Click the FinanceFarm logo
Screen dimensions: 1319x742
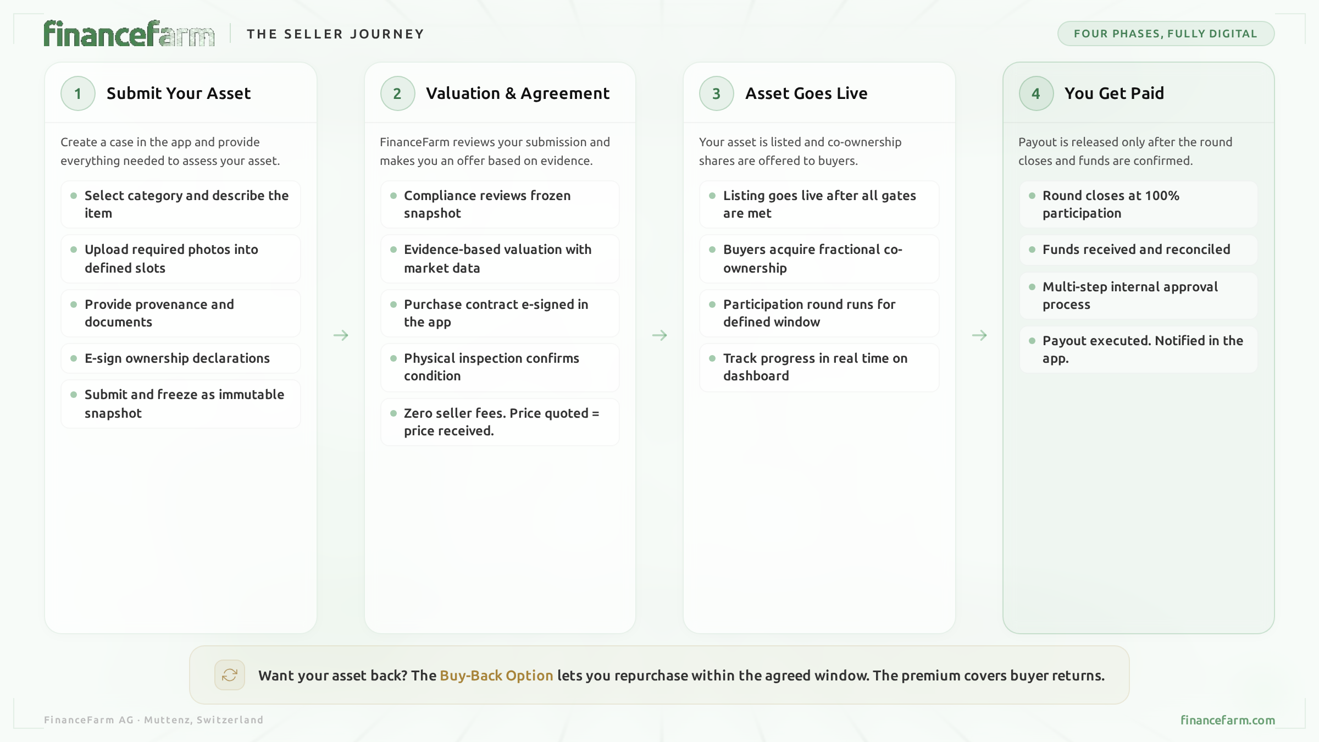[129, 34]
